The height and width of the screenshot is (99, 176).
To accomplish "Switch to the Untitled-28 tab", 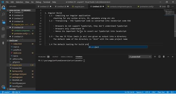I will point(62,7).
